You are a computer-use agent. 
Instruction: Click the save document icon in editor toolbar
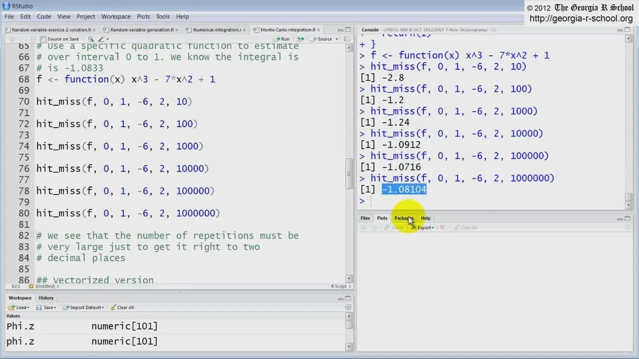(33, 39)
